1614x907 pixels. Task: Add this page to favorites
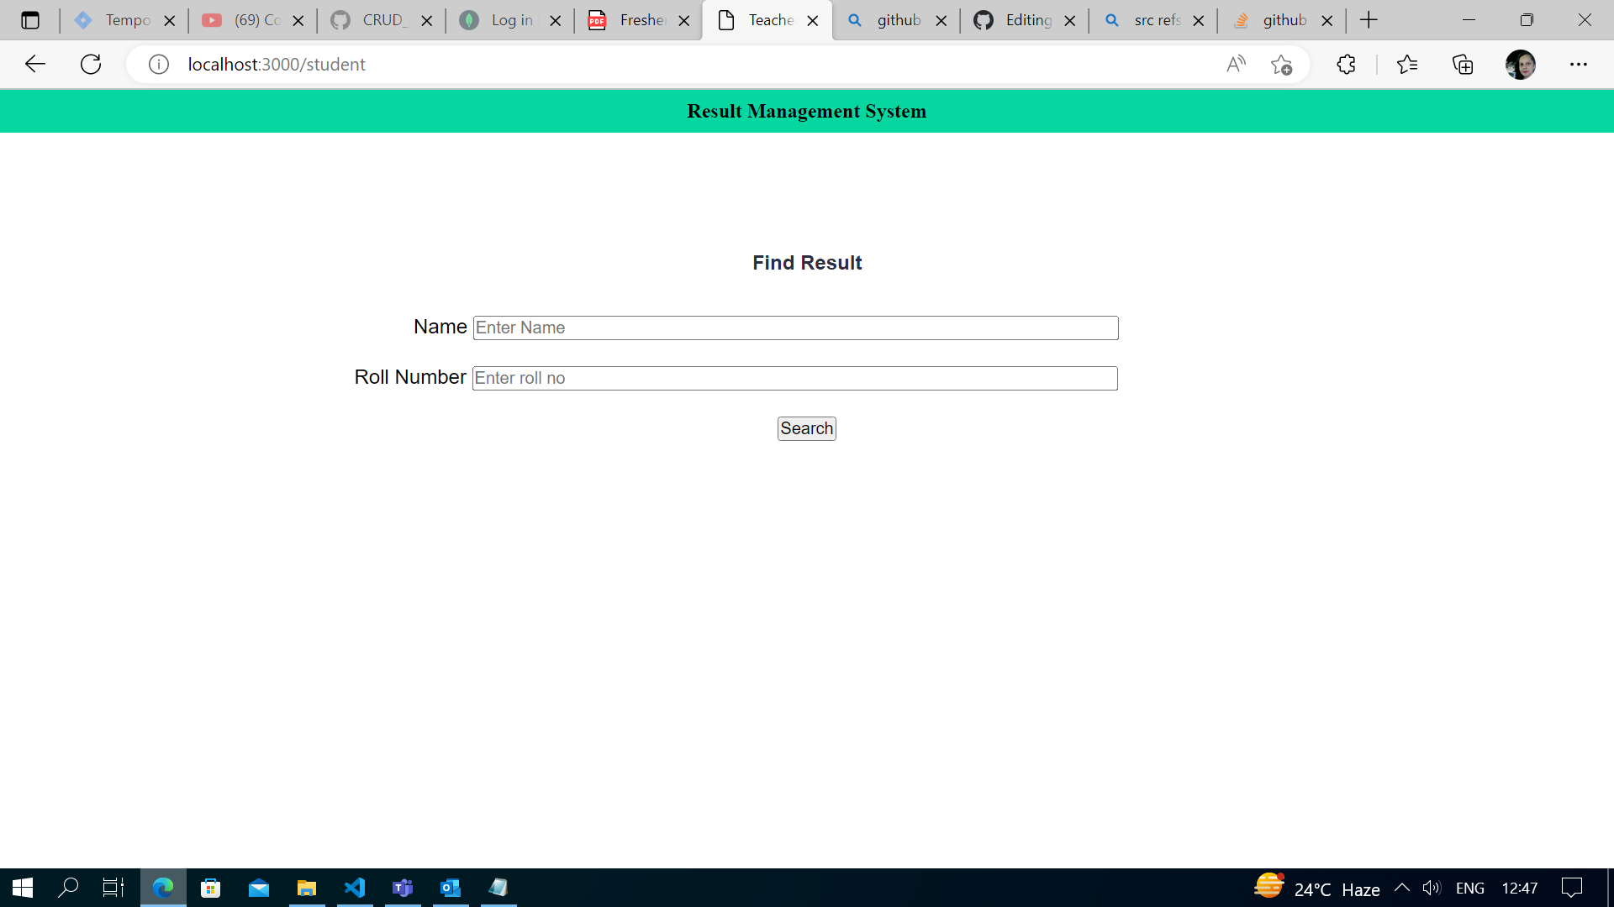tap(1281, 64)
